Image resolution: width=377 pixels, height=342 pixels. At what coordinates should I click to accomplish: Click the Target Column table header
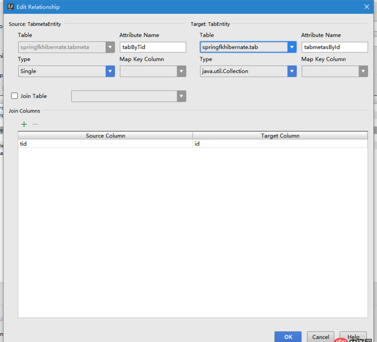280,136
